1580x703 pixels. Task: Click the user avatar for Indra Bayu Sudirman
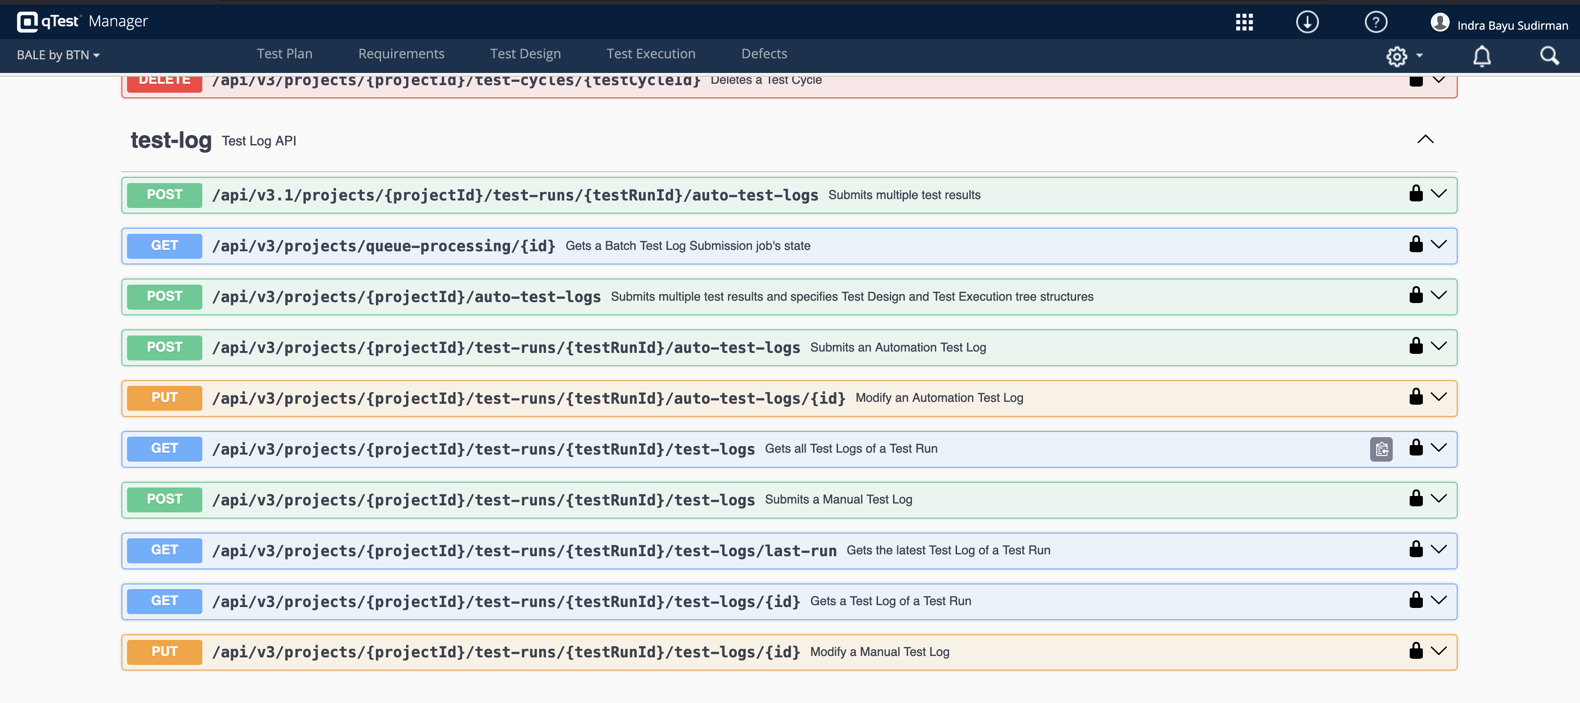(1440, 23)
